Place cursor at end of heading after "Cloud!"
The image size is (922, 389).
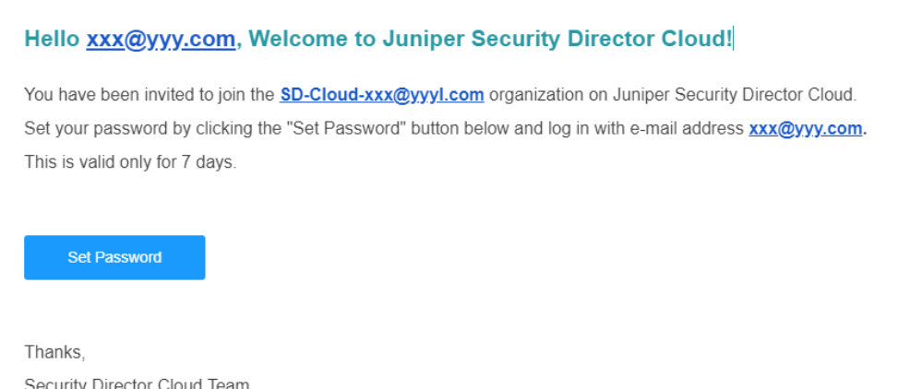(732, 39)
